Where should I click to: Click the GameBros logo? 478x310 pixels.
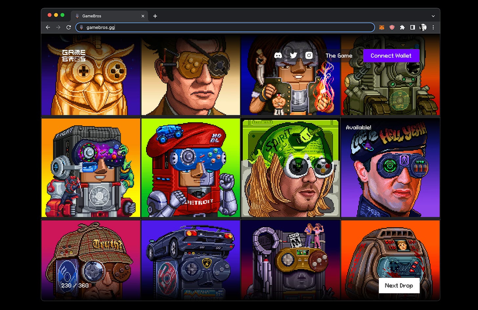(x=74, y=55)
